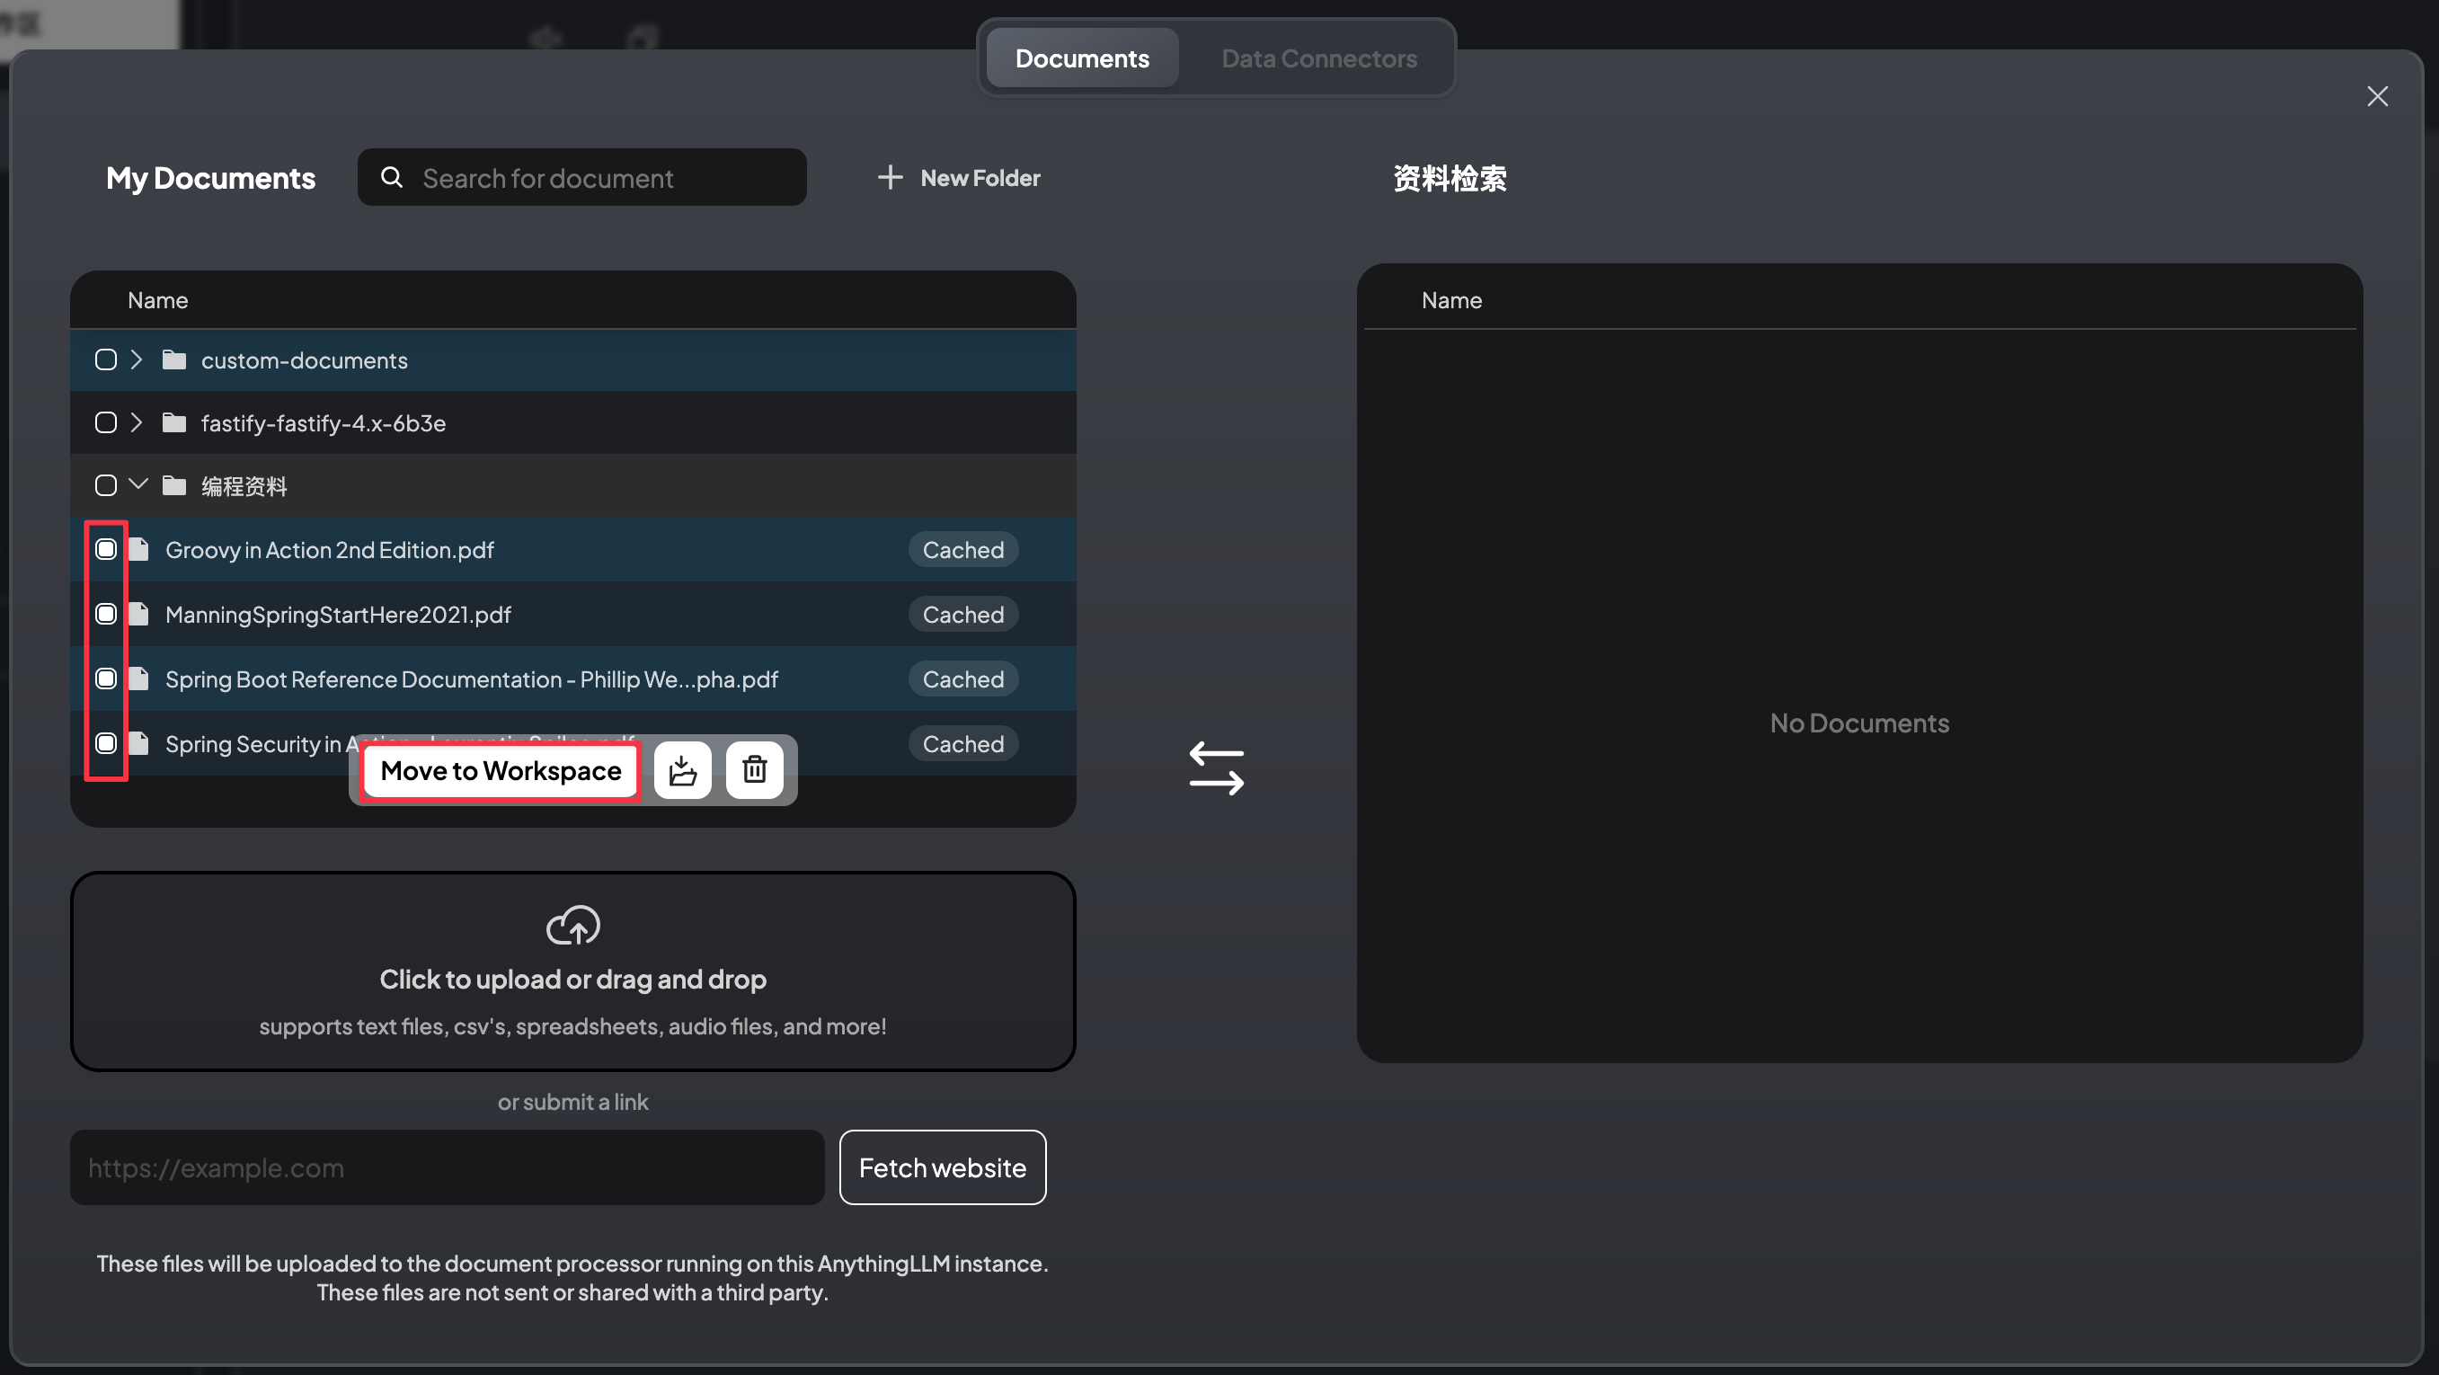Click the swap arrows icon between panels
Image resolution: width=2439 pixels, height=1375 pixels.
click(x=1217, y=768)
